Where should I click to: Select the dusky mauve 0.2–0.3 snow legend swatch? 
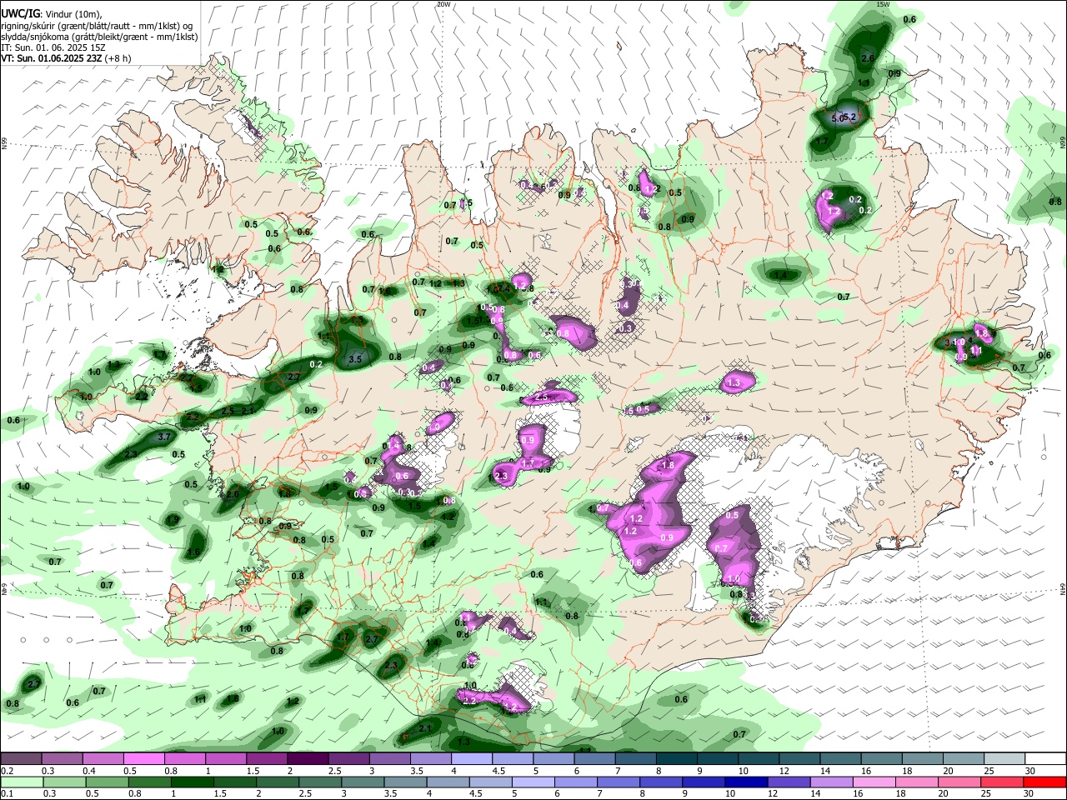coord(21,758)
